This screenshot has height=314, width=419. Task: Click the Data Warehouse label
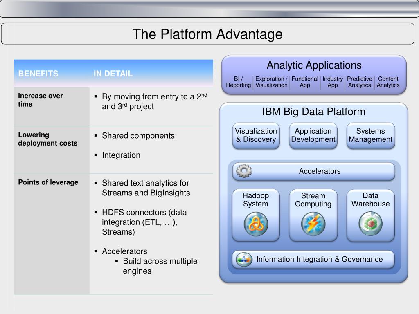370,200
